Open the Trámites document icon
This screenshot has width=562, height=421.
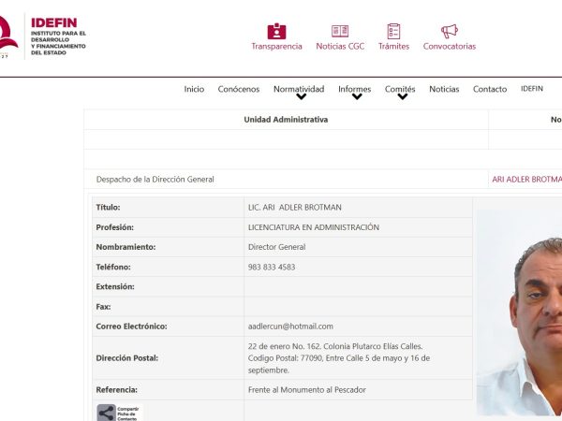pos(393,32)
